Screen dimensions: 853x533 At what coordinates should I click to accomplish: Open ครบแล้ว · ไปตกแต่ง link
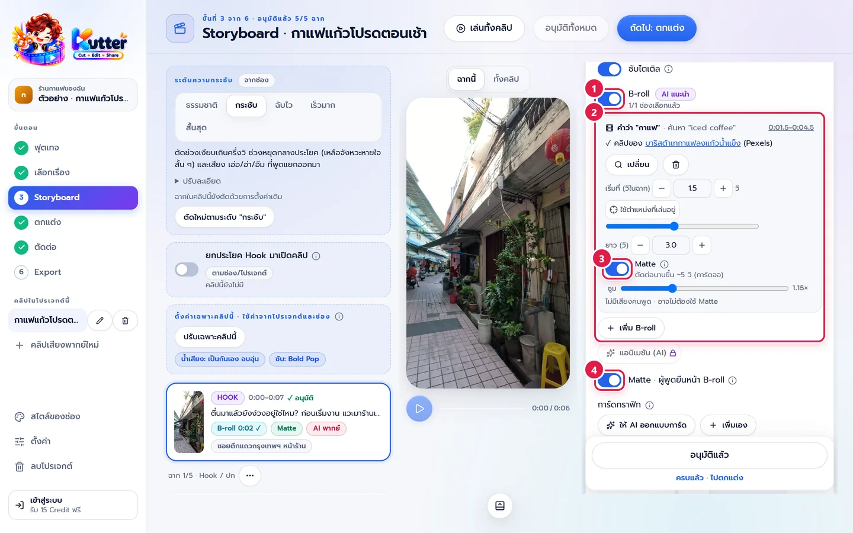tap(709, 478)
